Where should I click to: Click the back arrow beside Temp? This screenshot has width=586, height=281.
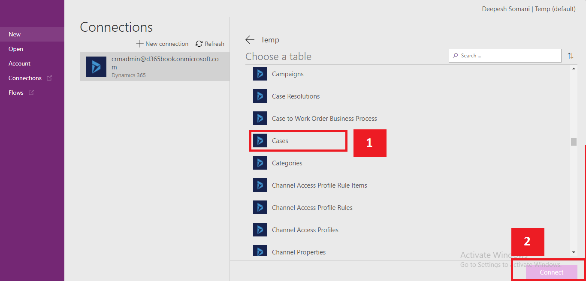point(250,40)
